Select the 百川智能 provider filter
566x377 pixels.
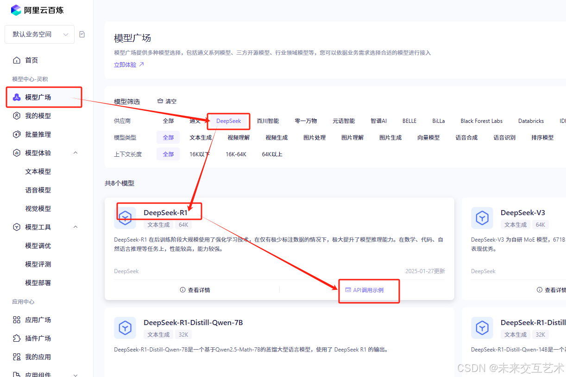268,121
